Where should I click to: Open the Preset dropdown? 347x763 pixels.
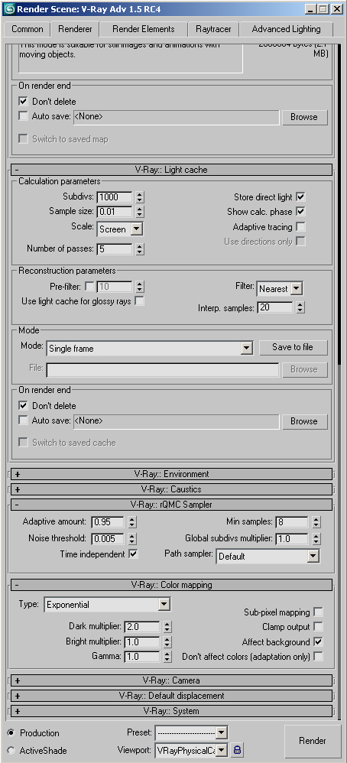191,733
